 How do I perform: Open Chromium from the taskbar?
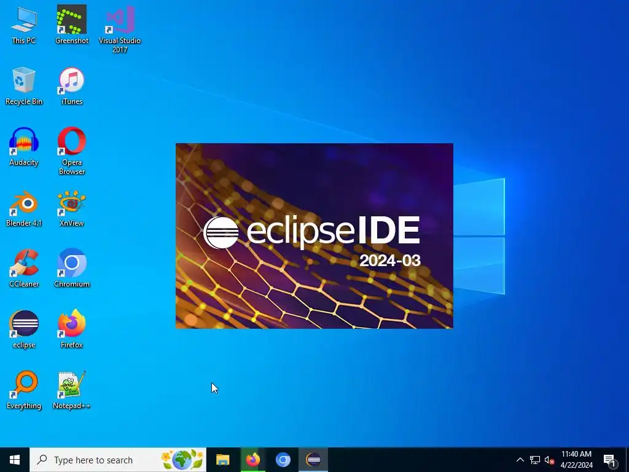click(283, 460)
